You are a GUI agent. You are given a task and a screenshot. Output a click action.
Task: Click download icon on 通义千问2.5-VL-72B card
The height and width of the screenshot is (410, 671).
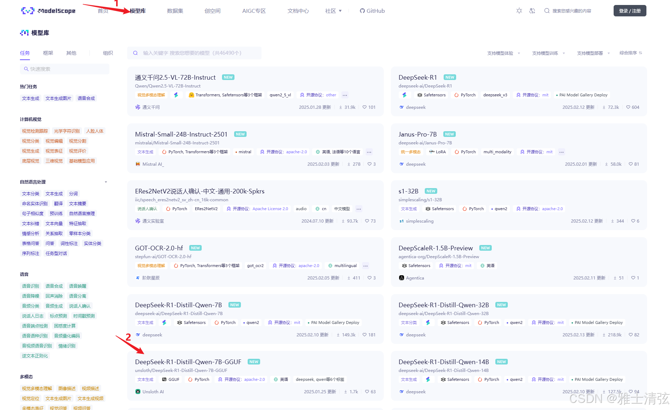pos(341,107)
